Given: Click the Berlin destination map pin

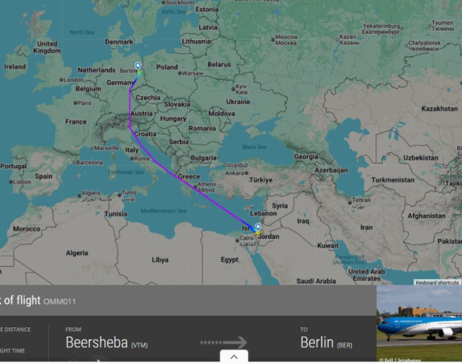Looking at the screenshot, I should coord(138,66).
